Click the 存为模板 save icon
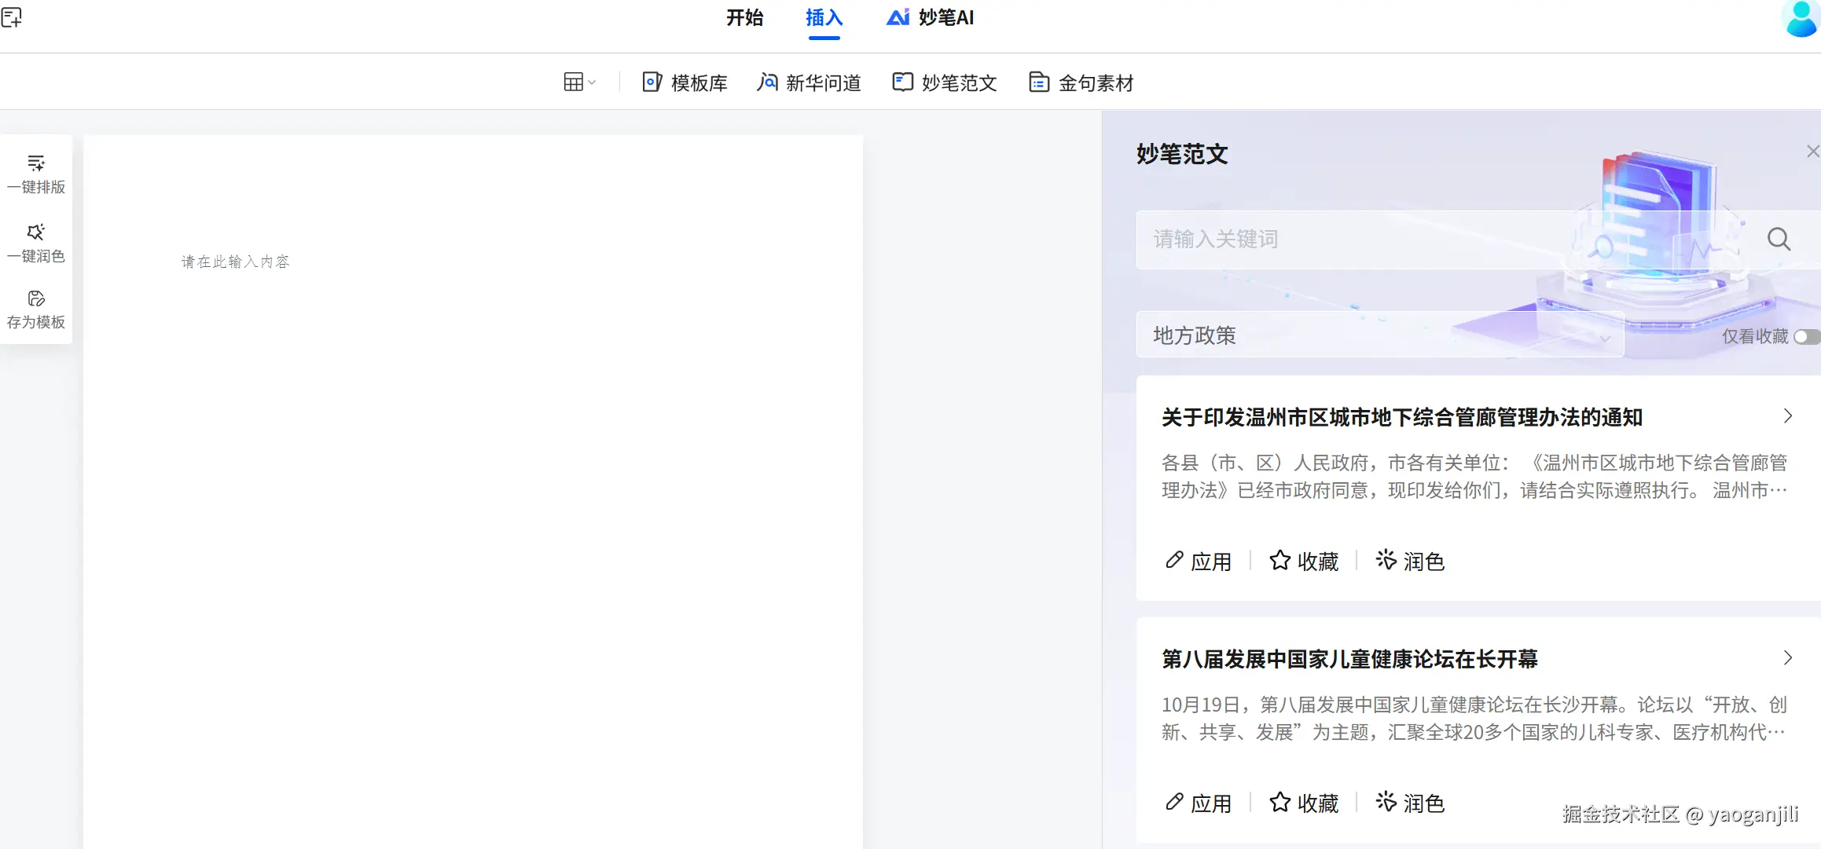 pos(36,298)
